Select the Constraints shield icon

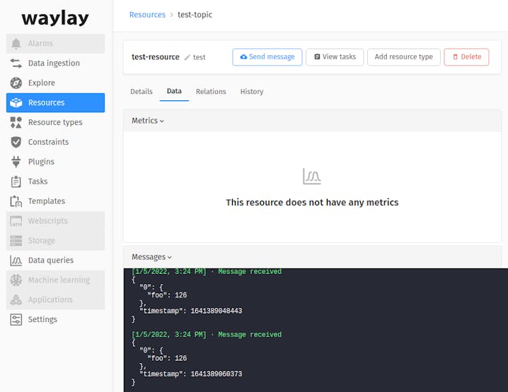pos(16,142)
